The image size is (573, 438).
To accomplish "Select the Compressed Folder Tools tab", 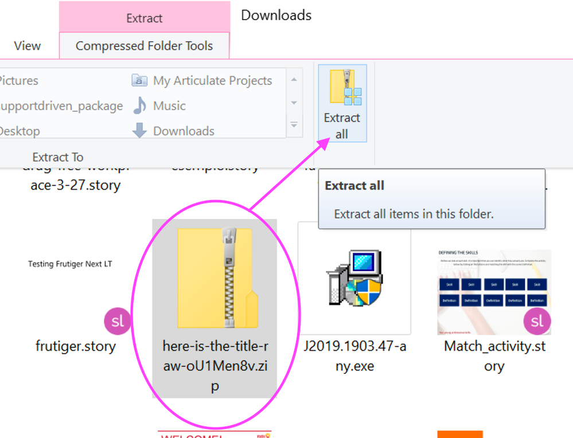I will click(144, 46).
